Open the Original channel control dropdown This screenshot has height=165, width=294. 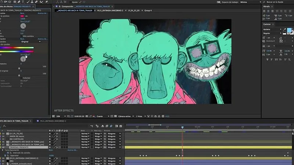pos(31,41)
